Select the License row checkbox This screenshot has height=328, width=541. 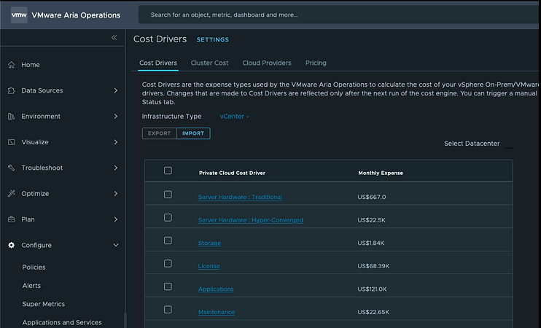pos(168,264)
